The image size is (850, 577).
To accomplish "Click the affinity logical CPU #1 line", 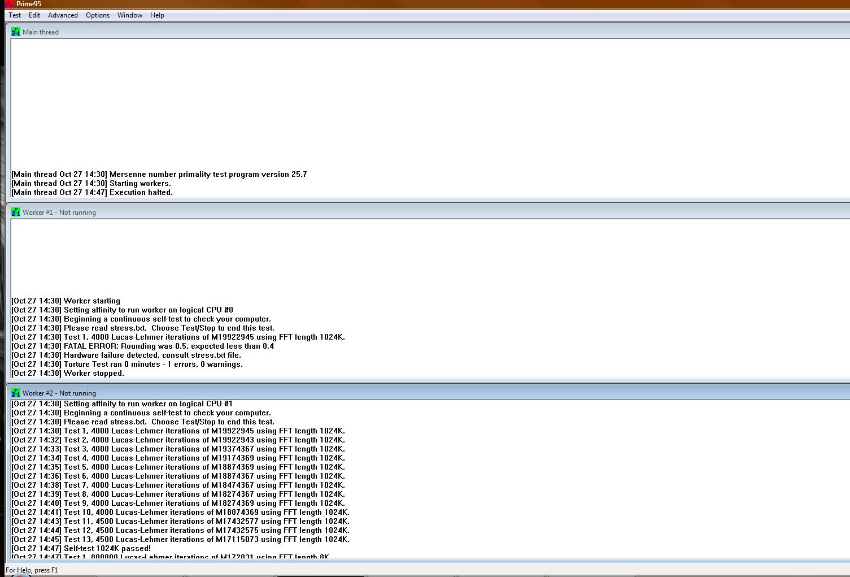I will tap(123, 404).
